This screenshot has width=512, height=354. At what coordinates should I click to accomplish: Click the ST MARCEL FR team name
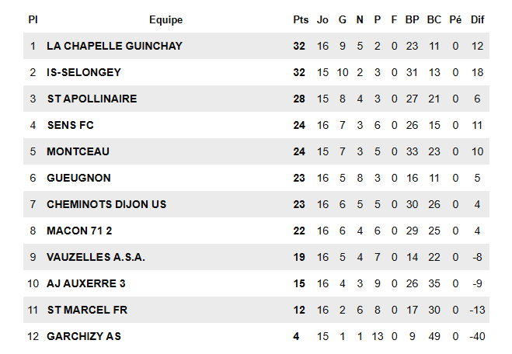(x=87, y=310)
